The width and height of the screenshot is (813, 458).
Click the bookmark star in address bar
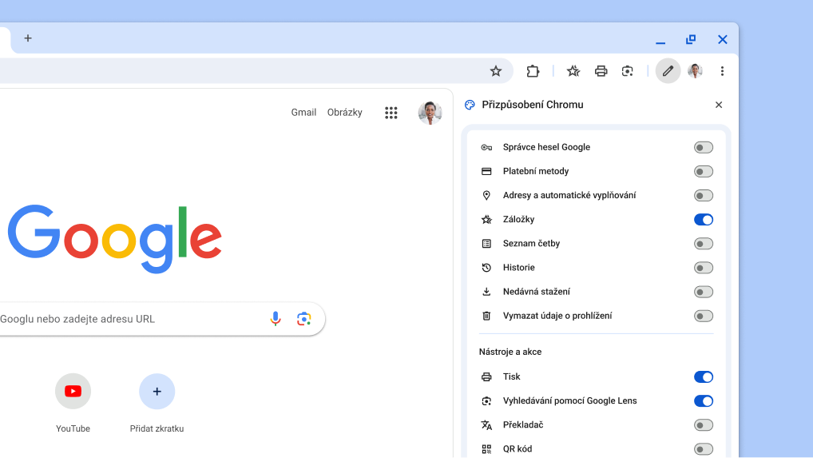pyautogui.click(x=496, y=71)
